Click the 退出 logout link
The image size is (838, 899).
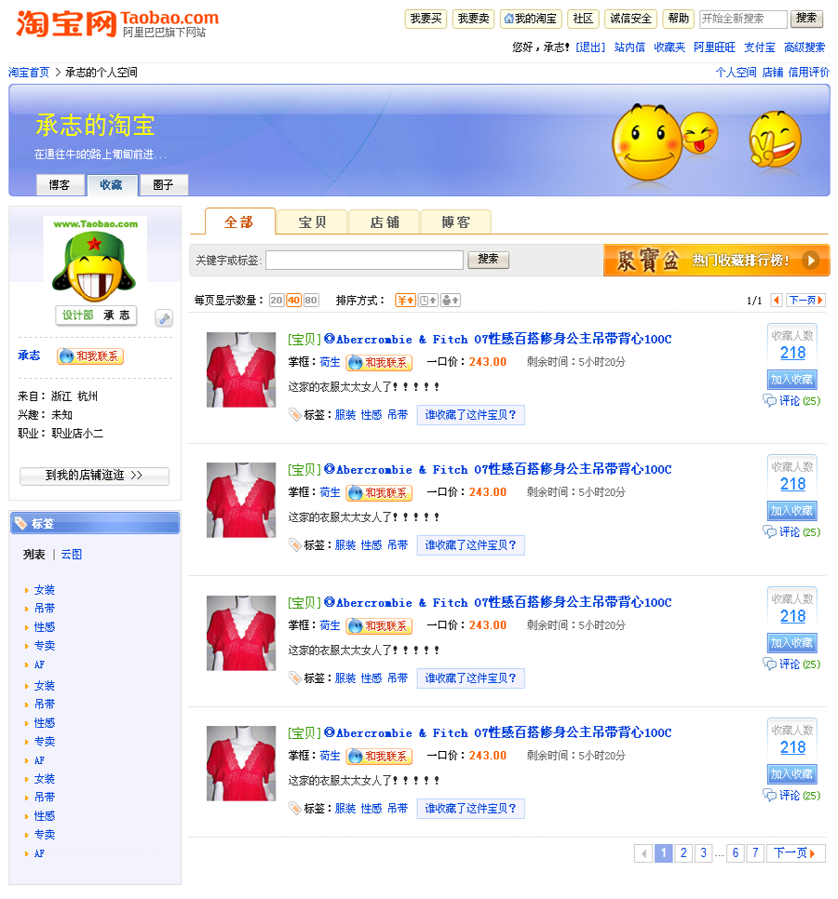(x=590, y=47)
